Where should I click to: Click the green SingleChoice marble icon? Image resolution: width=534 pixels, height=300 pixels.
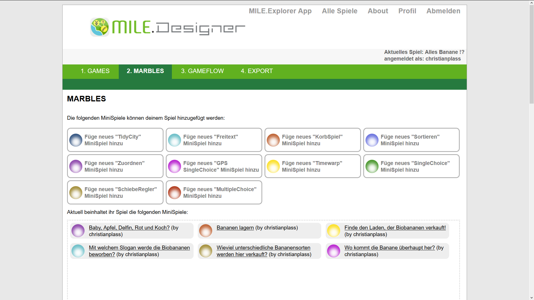pyautogui.click(x=372, y=166)
